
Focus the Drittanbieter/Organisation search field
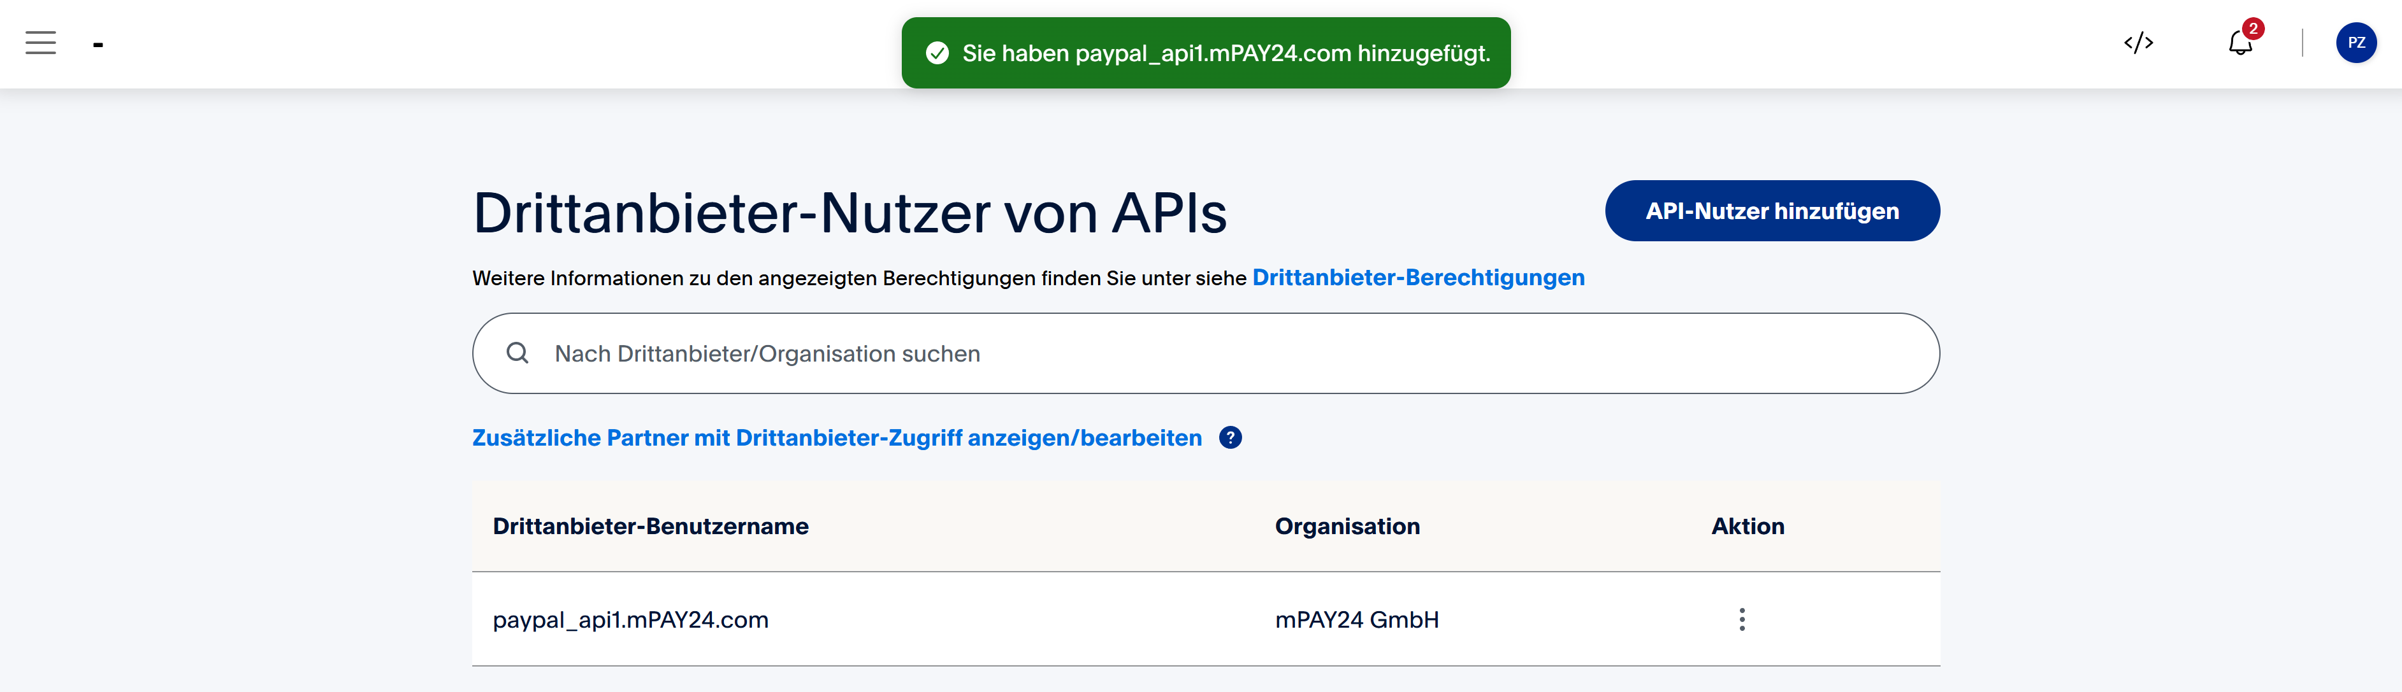[x=1212, y=354]
